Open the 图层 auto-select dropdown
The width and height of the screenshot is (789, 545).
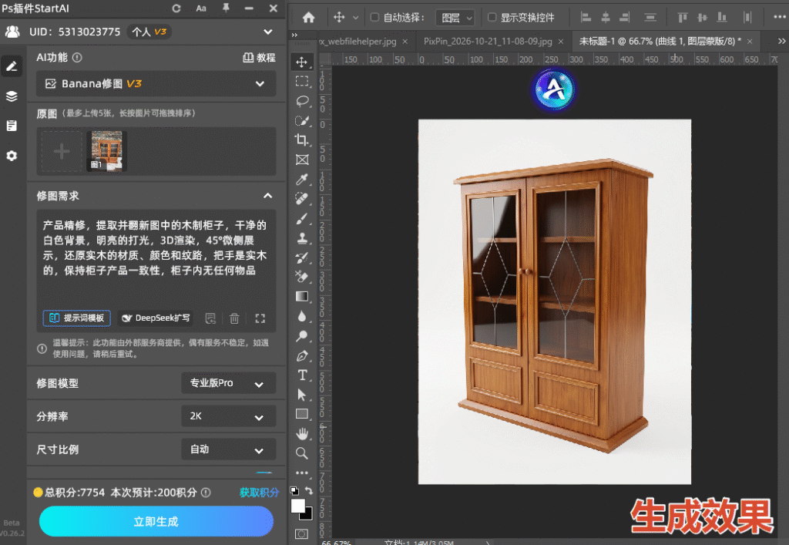point(455,19)
